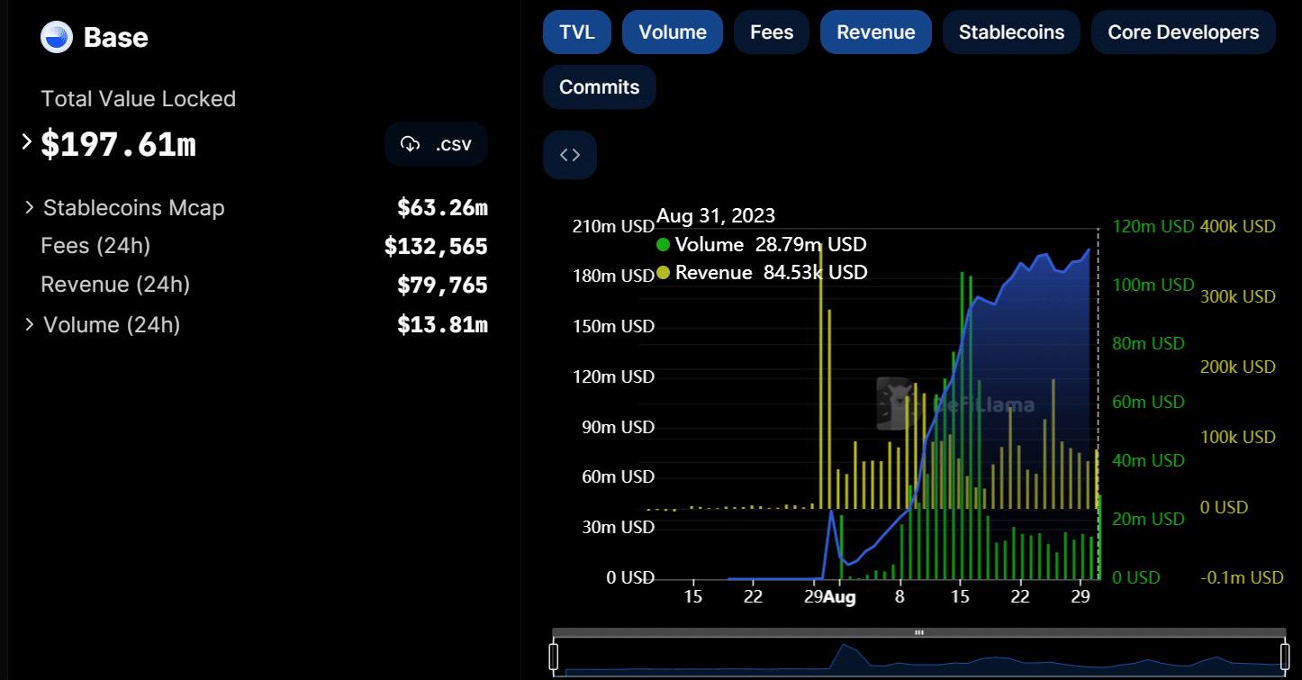
Task: Click the Aug x-axis label
Action: (839, 597)
